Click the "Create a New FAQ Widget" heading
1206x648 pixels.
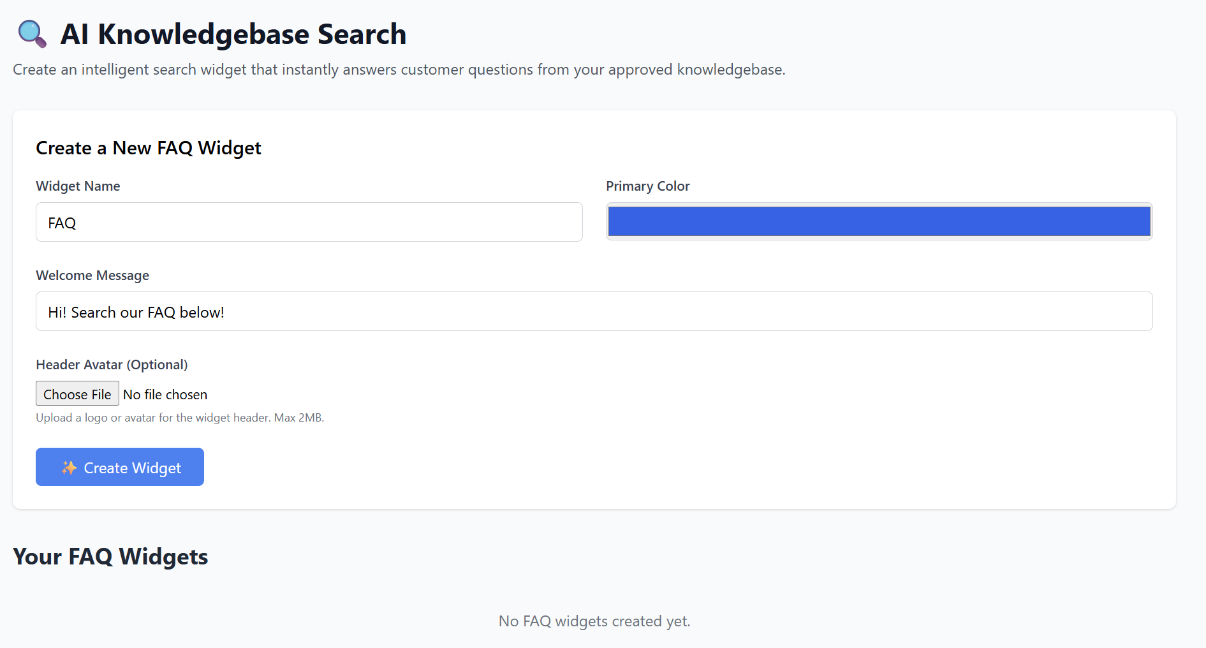point(149,148)
